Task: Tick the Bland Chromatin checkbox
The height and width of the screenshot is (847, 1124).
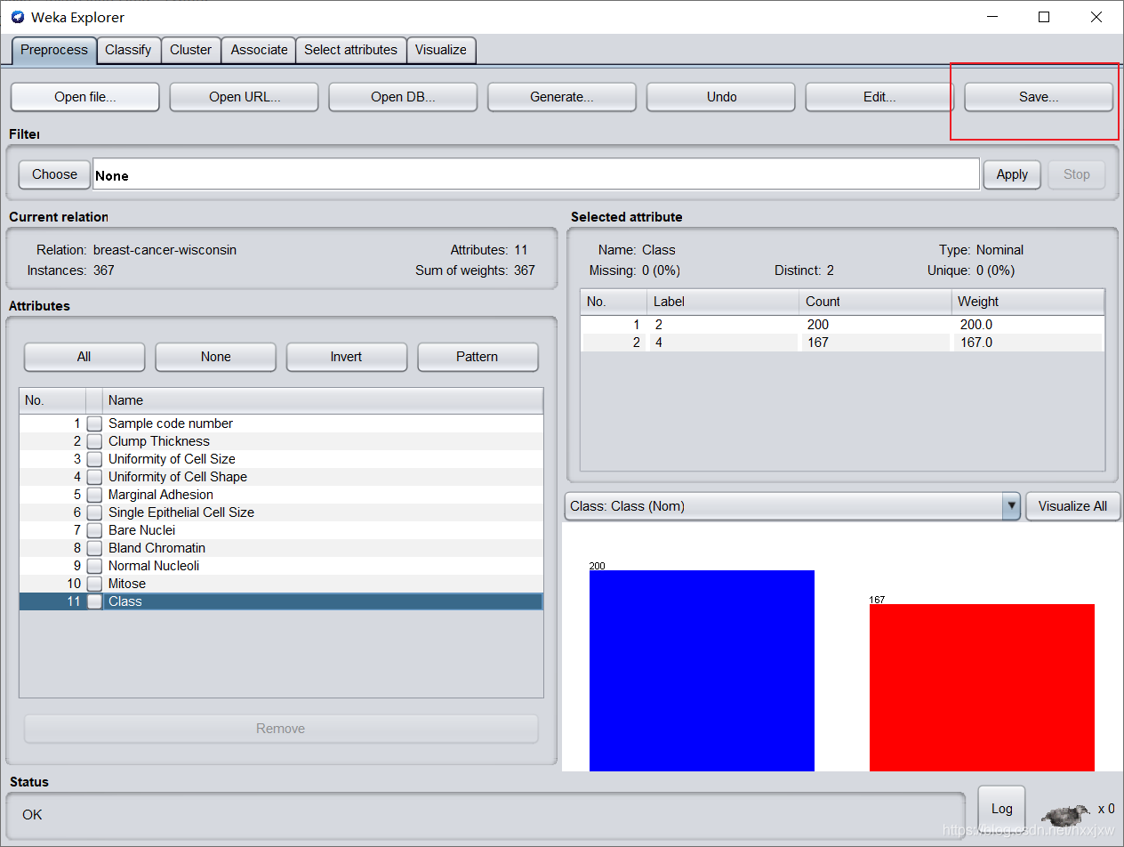Action: pos(94,548)
